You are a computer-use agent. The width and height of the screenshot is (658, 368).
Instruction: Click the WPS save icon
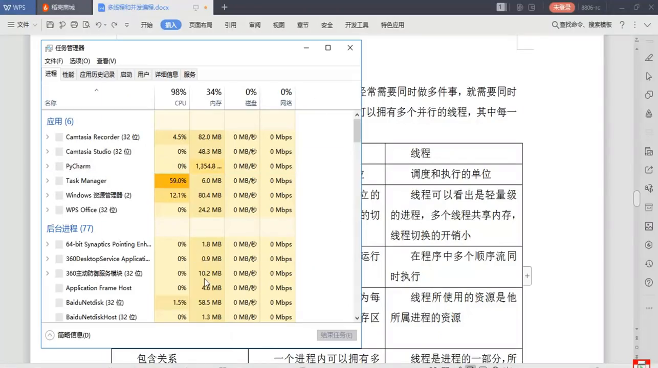click(50, 25)
